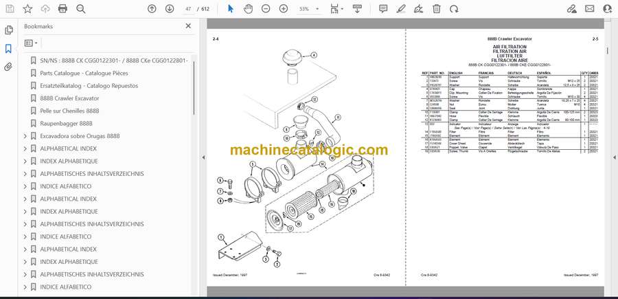
Task: Expand the first INDEX ALPHABETIQUE bookmark
Action: pyautogui.click(x=25, y=162)
